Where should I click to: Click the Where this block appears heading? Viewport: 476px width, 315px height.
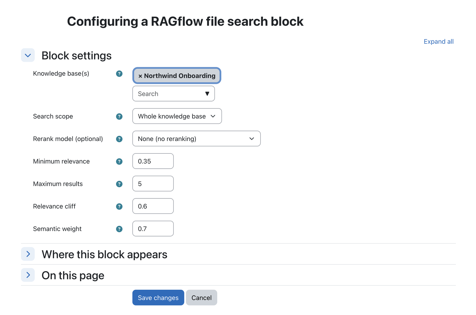point(104,255)
